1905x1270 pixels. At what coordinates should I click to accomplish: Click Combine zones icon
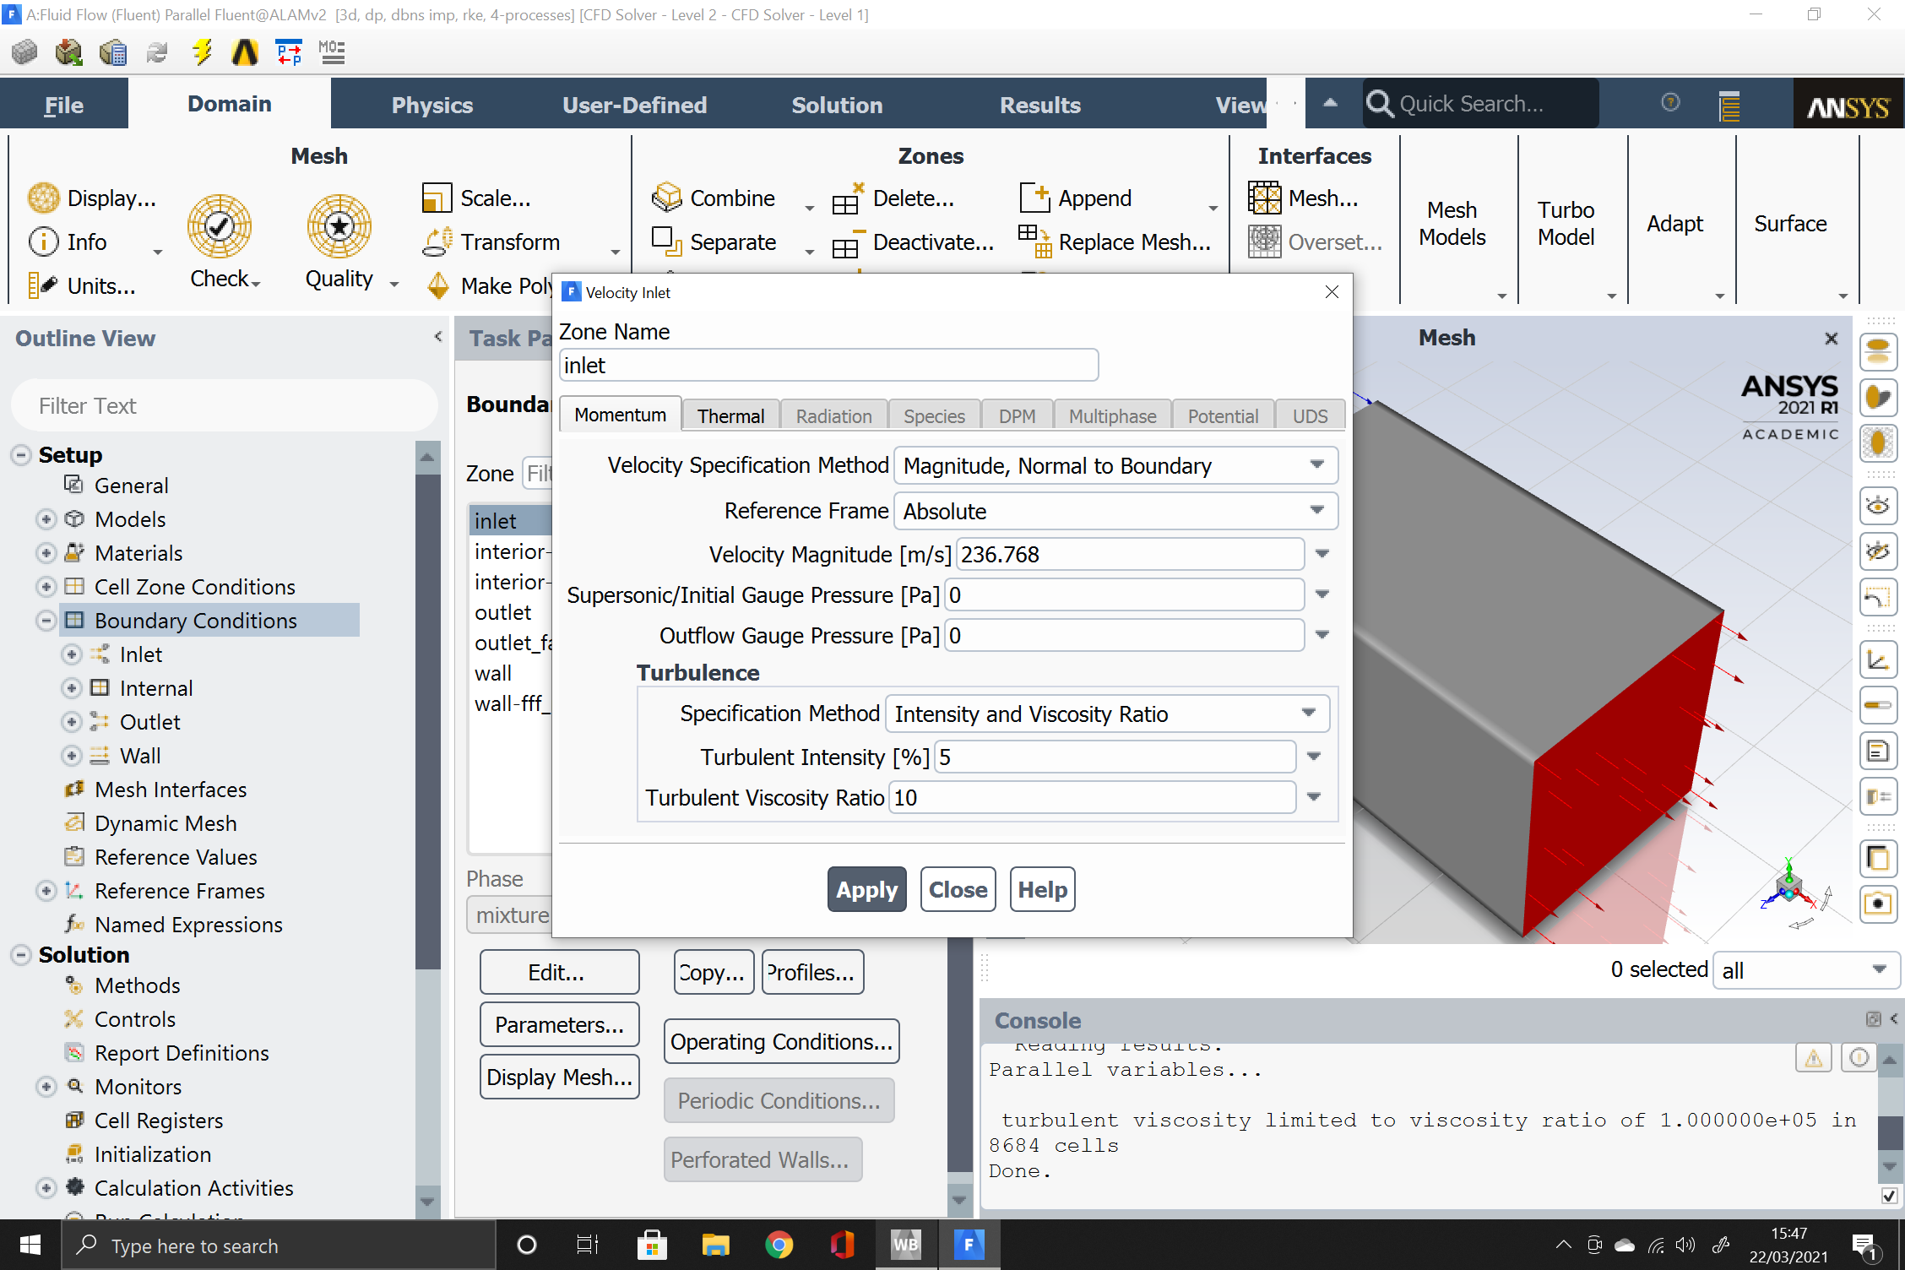(666, 198)
